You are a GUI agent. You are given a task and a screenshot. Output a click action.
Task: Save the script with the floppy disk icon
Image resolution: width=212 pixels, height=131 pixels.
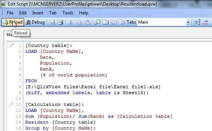point(52,22)
